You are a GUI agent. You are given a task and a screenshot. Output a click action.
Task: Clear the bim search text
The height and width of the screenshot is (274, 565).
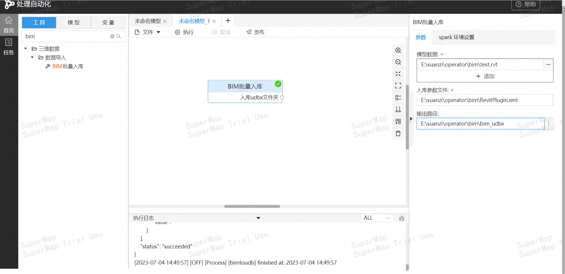click(x=112, y=36)
